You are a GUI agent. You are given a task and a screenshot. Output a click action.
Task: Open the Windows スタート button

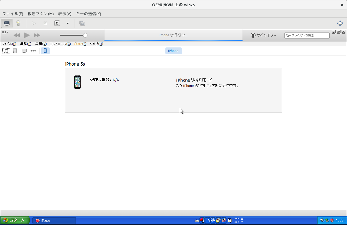[x=15, y=220]
